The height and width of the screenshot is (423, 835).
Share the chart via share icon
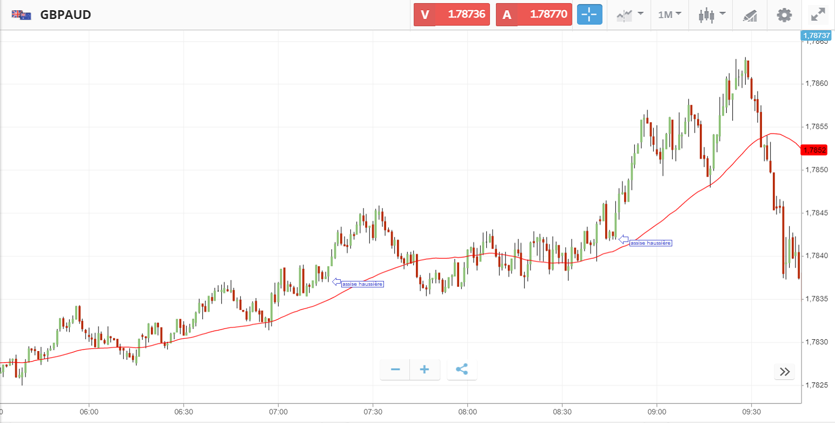pos(462,370)
